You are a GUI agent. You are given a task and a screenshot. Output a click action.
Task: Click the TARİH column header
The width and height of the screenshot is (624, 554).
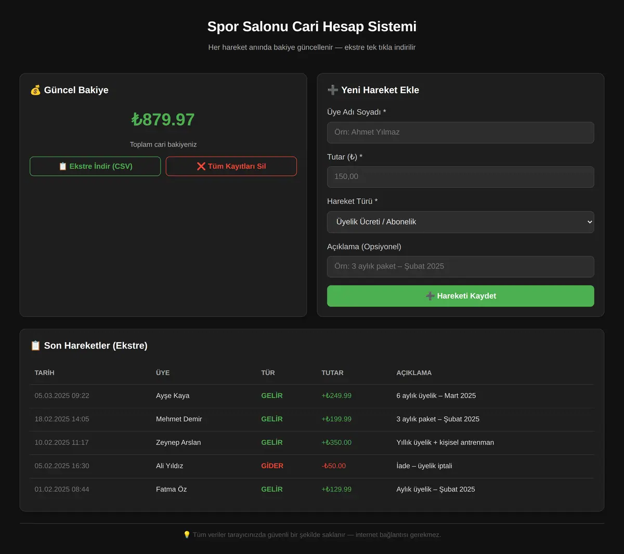pyautogui.click(x=45, y=373)
